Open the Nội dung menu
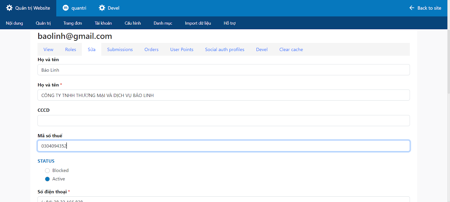 tap(14, 23)
